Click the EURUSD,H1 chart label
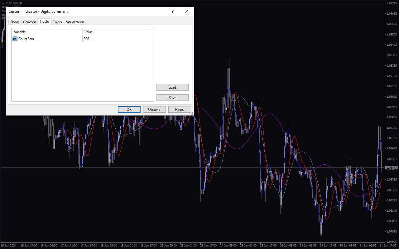The height and width of the screenshot is (249, 399). [x=14, y=3]
